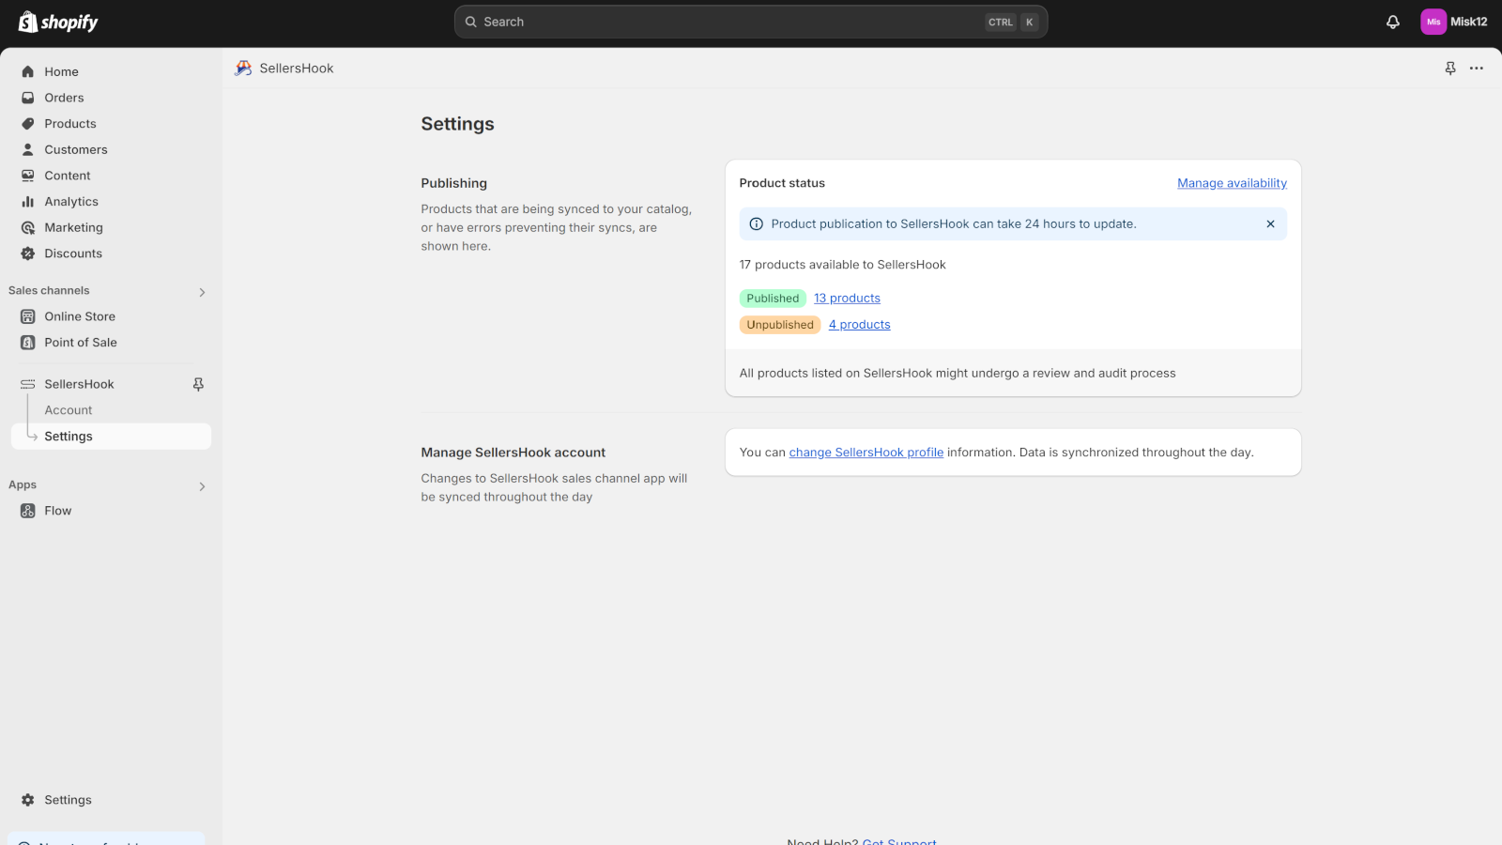The image size is (1502, 845).
Task: Click the Get Support link
Action: [899, 841]
